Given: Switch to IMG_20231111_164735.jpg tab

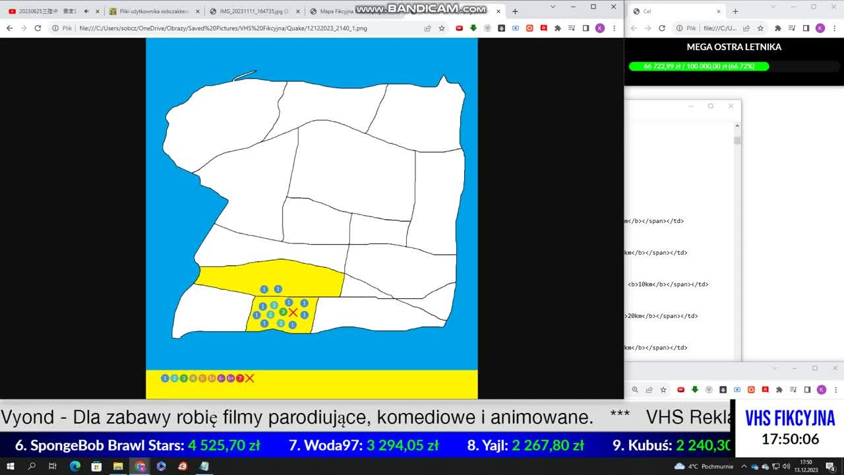Looking at the screenshot, I should point(254,11).
